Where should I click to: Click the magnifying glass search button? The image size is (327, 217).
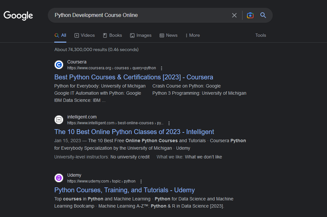coord(263,15)
